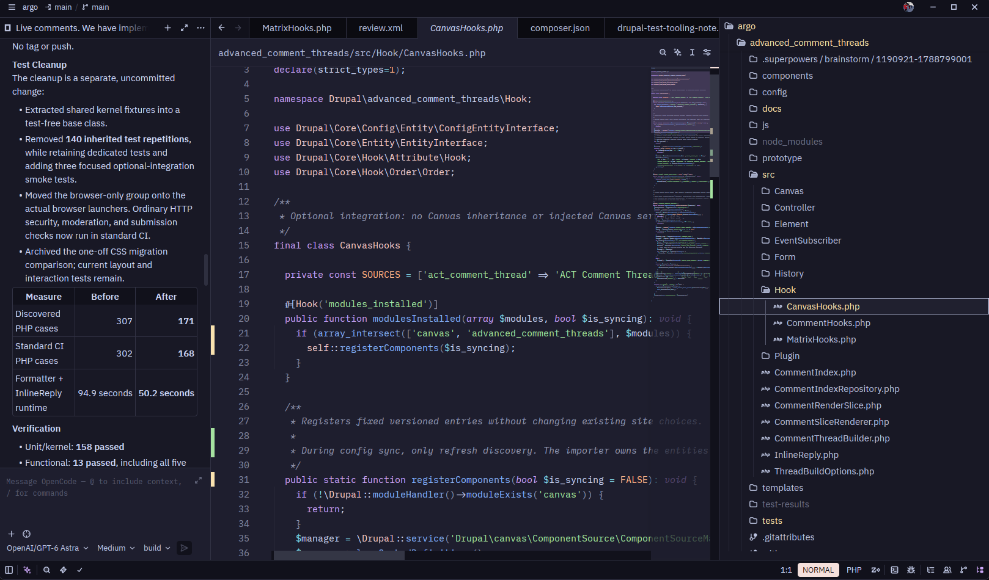Open project search from status bar
989x580 pixels.
tap(46, 570)
